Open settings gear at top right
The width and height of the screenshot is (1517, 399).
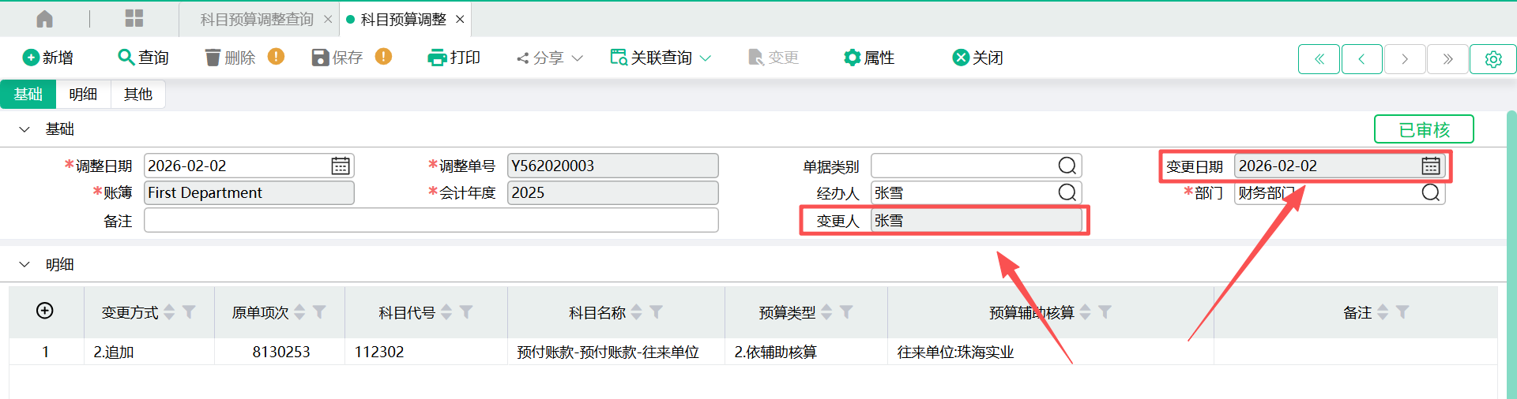[1493, 59]
